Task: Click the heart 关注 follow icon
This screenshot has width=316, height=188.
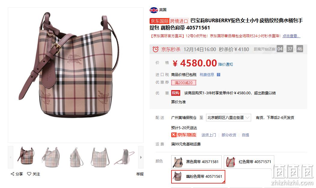Action: click(x=29, y=174)
